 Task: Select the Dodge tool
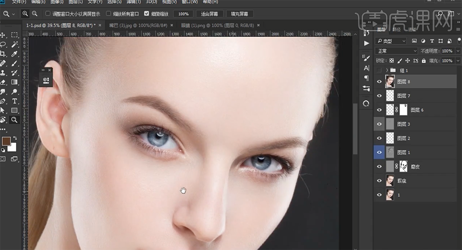(x=14, y=92)
